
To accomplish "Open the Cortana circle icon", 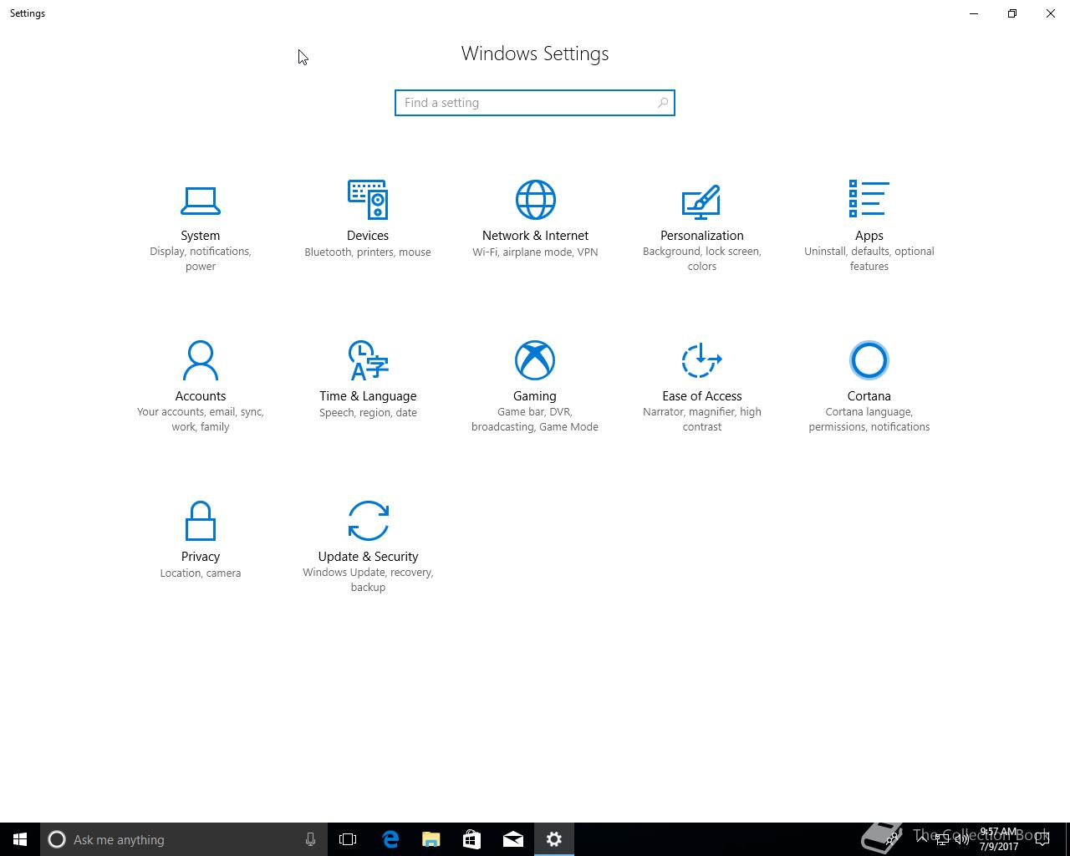I will coord(869,360).
